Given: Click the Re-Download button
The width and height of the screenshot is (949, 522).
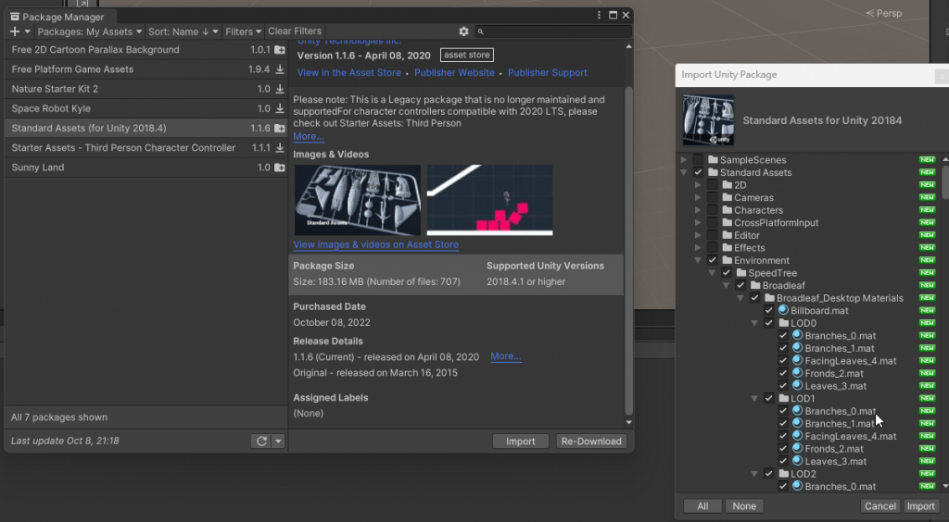Looking at the screenshot, I should 591,441.
